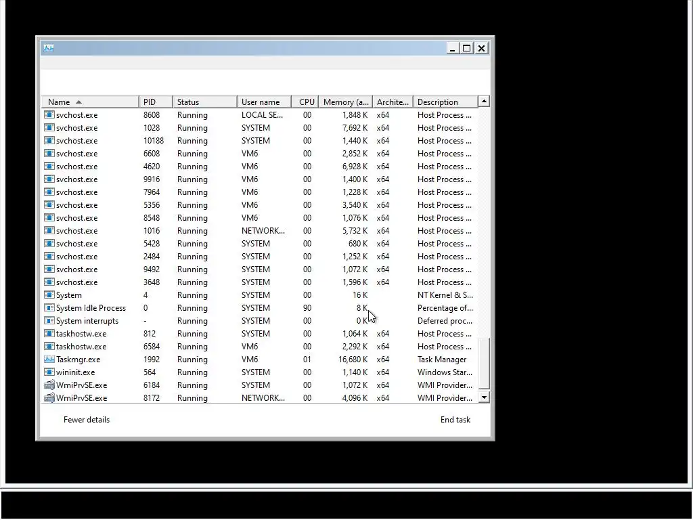Click icon of taskhostw.exe PID 6584
This screenshot has width=693, height=520.
tap(49, 346)
